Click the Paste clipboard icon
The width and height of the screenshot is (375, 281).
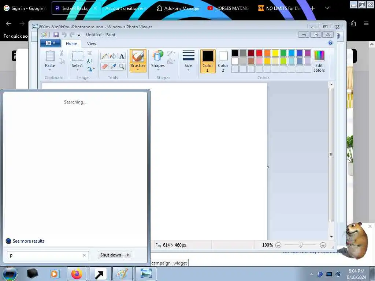click(x=50, y=56)
